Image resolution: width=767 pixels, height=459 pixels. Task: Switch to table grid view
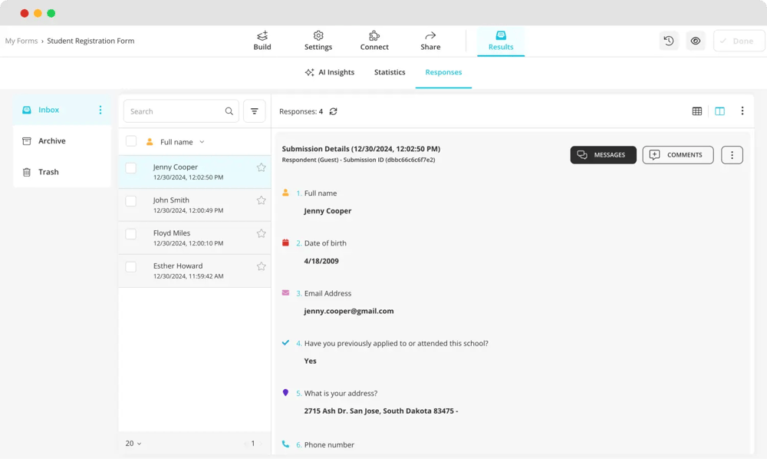697,111
